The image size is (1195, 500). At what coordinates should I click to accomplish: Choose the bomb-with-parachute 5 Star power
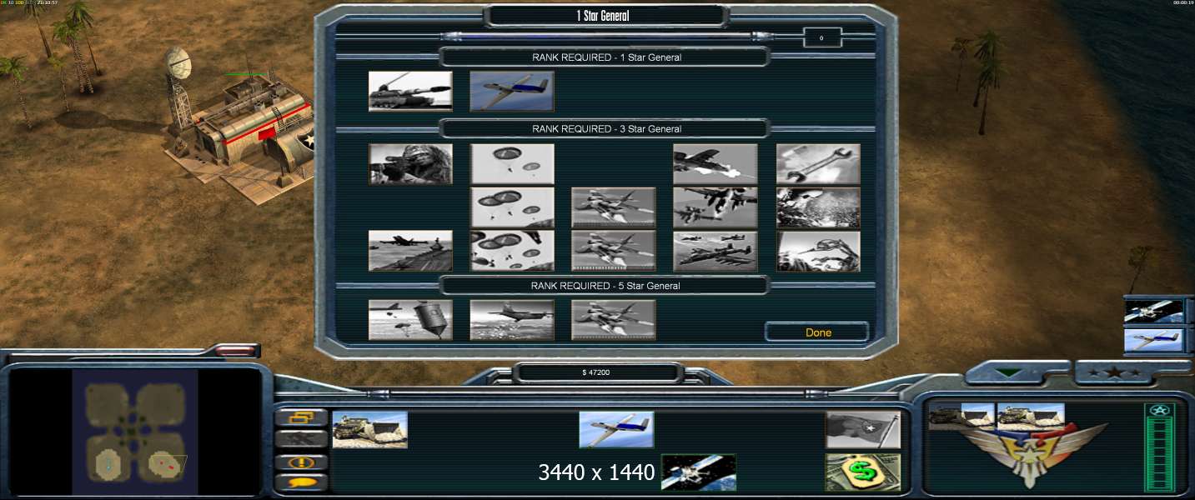[x=410, y=320]
